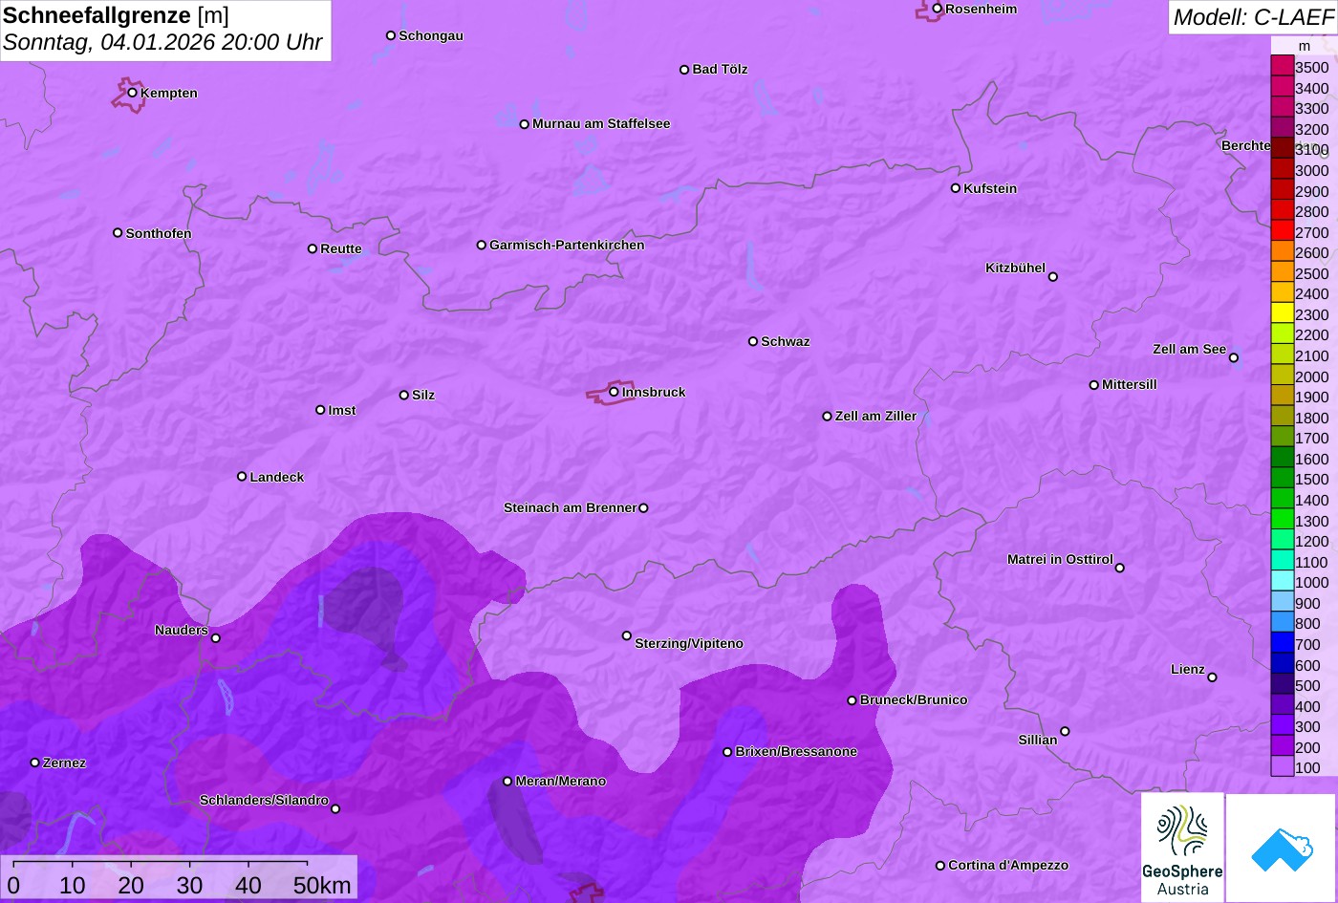Select the Innsbruck city marker

(614, 392)
